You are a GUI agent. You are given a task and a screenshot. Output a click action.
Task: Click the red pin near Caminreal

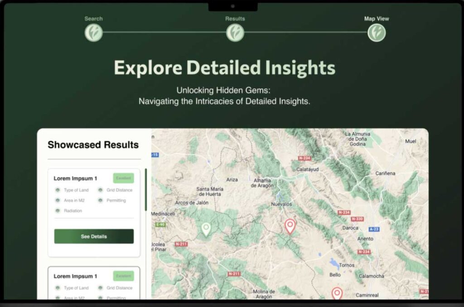pos(336,293)
